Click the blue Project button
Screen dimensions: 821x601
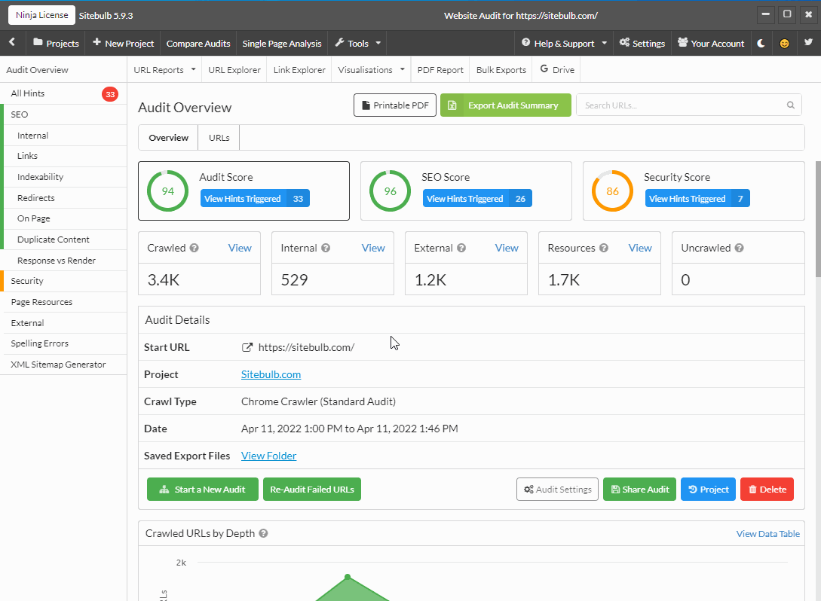click(709, 489)
